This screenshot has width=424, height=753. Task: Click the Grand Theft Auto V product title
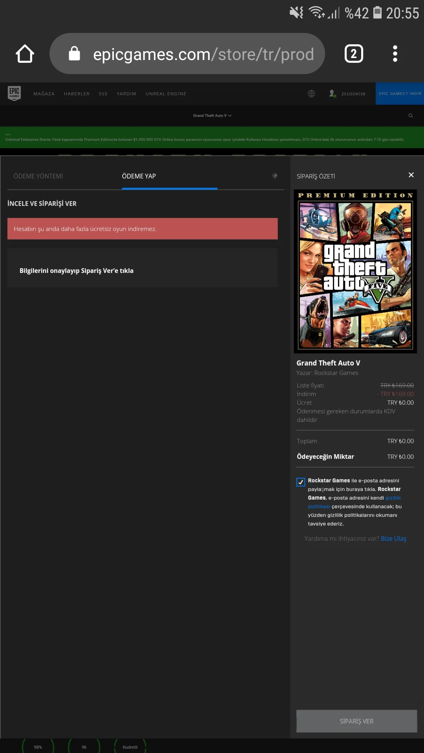[x=328, y=363]
